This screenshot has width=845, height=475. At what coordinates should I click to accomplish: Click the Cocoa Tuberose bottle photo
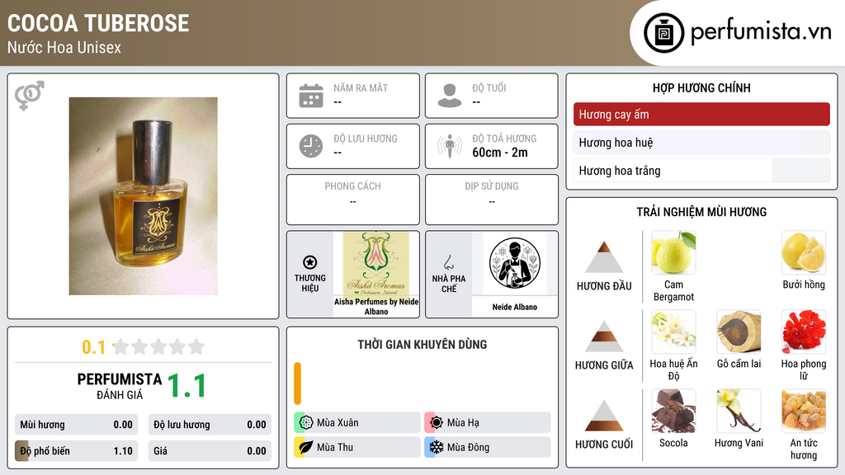(x=143, y=196)
